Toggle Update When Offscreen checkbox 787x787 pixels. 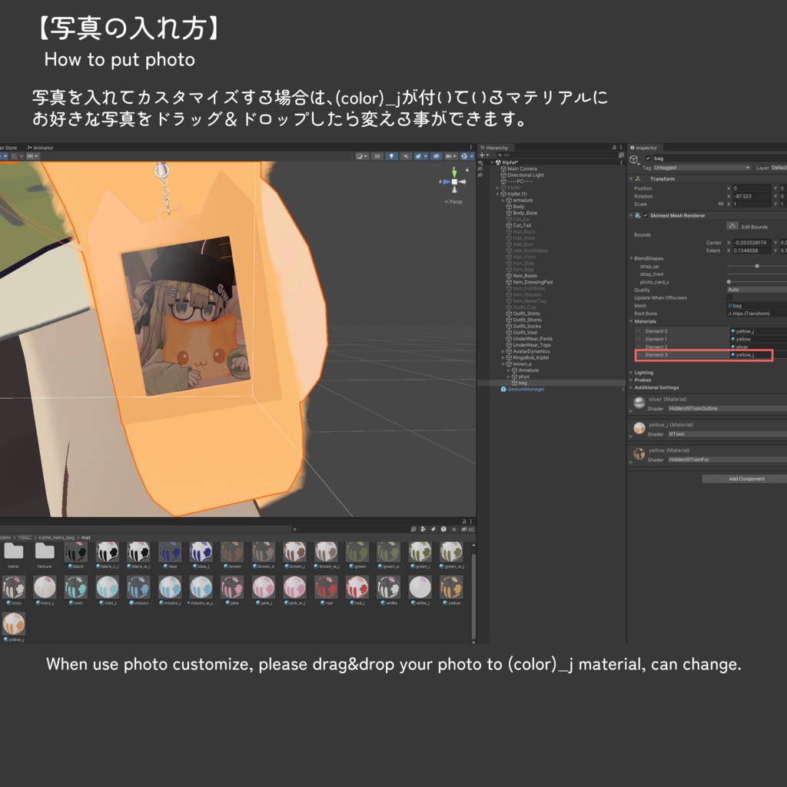[x=729, y=297]
